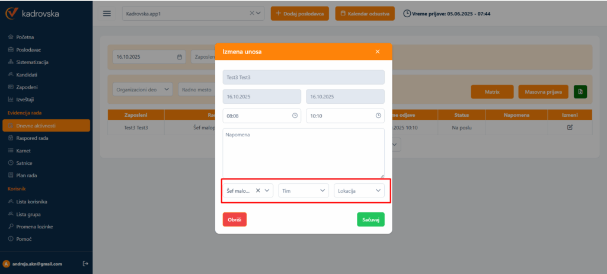Click the clock icon in 08:08 field
Viewport: 607px width, 274px height.
tap(295, 116)
